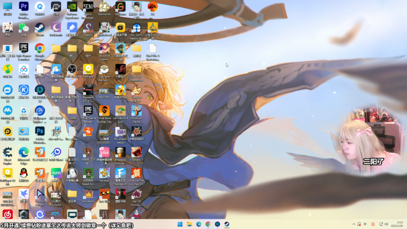Open Resident Evil 4 shortcut
This screenshot has width=407, height=229.
tap(88, 94)
